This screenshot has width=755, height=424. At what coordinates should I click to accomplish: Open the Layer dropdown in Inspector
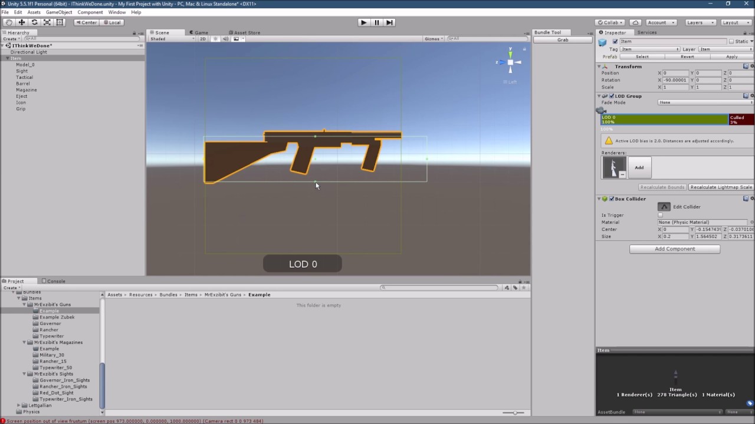(x=726, y=49)
